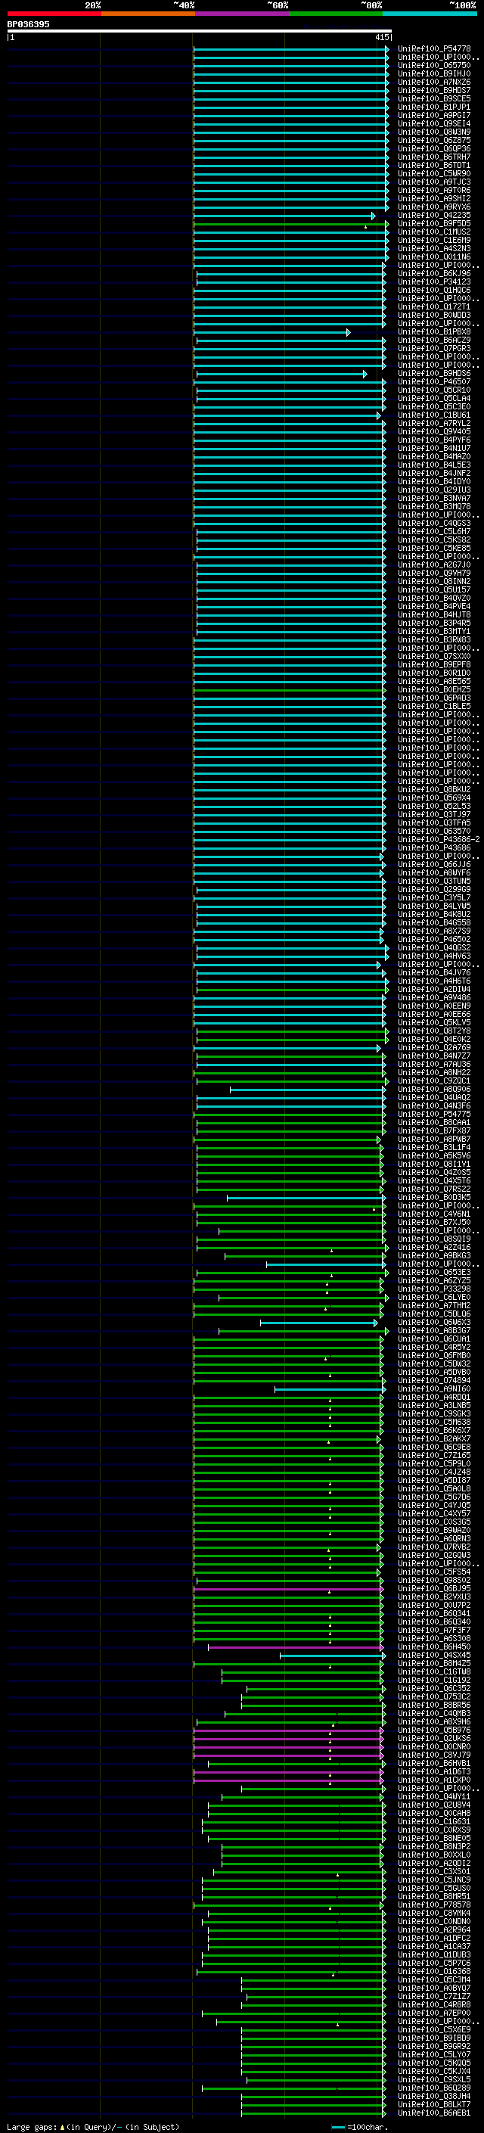Click the UniRef100_Q38JH4 entry

pyautogui.click(x=434, y=2097)
